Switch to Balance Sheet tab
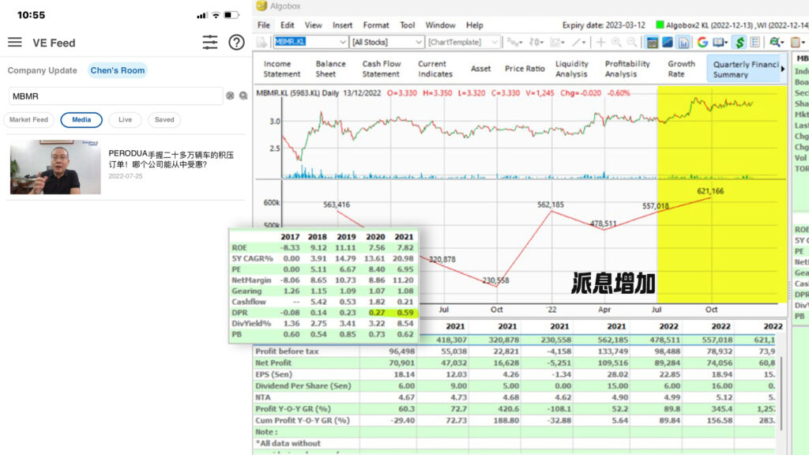 coord(331,69)
